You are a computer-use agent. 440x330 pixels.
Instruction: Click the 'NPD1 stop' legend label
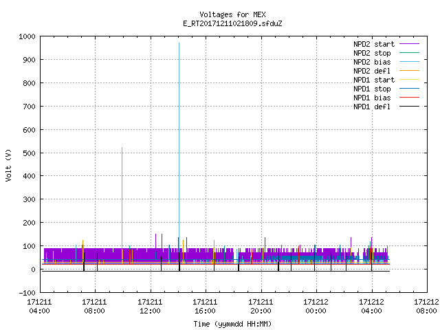pyautogui.click(x=372, y=89)
